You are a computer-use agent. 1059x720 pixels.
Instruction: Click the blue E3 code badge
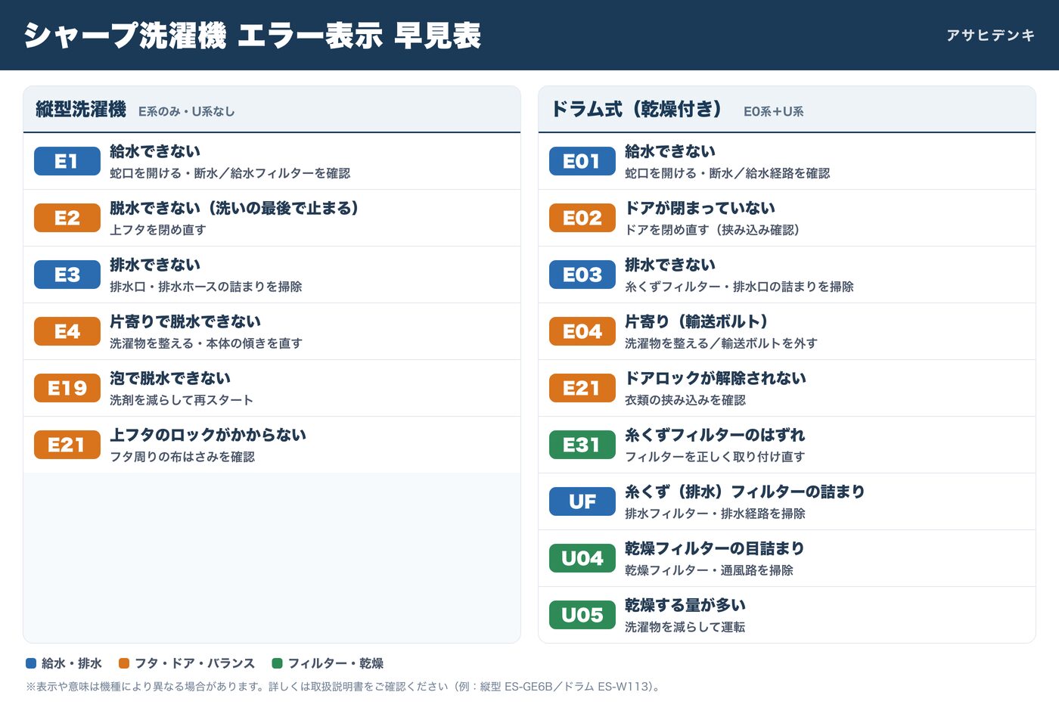(67, 275)
